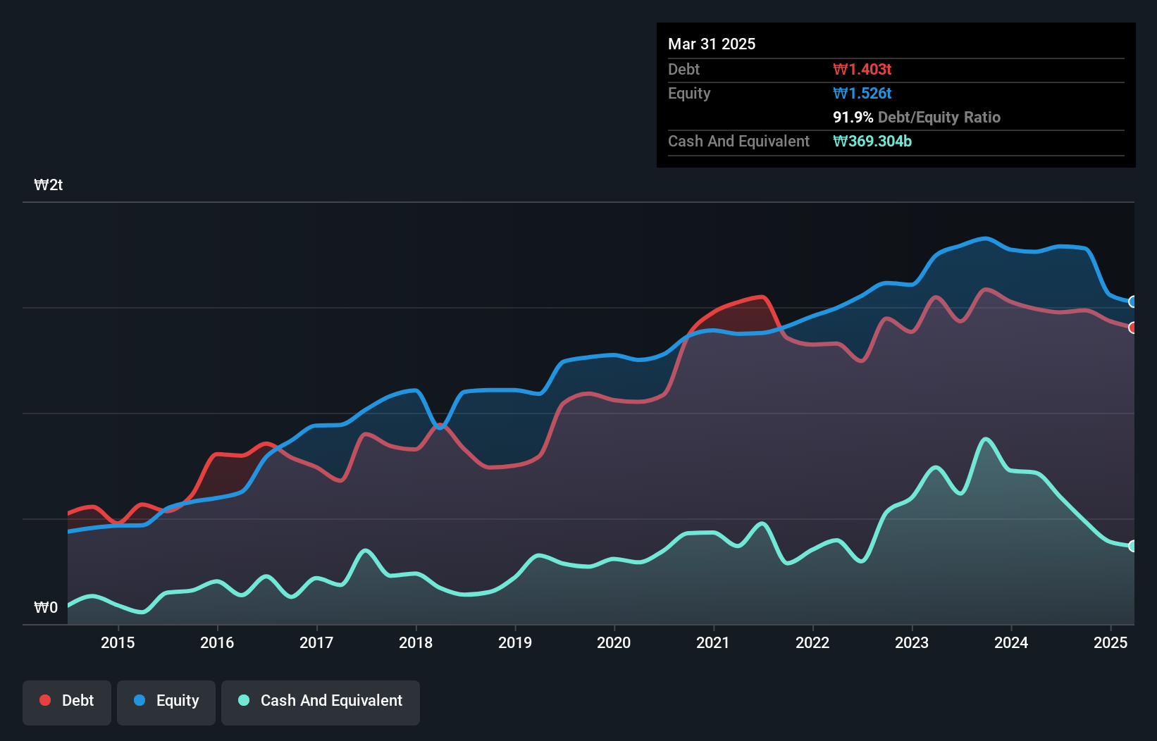The height and width of the screenshot is (741, 1157).
Task: Click the ₩1.403t Debt value
Action: coord(862,69)
